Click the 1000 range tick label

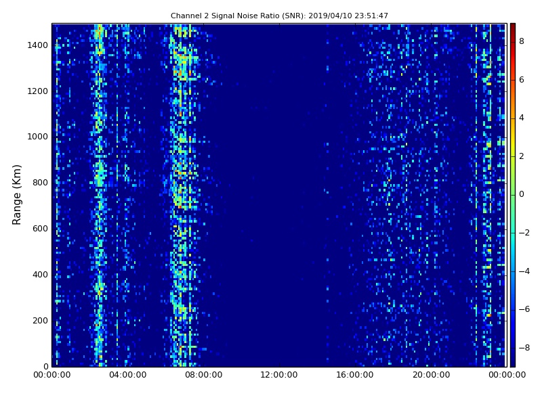tap(38, 137)
